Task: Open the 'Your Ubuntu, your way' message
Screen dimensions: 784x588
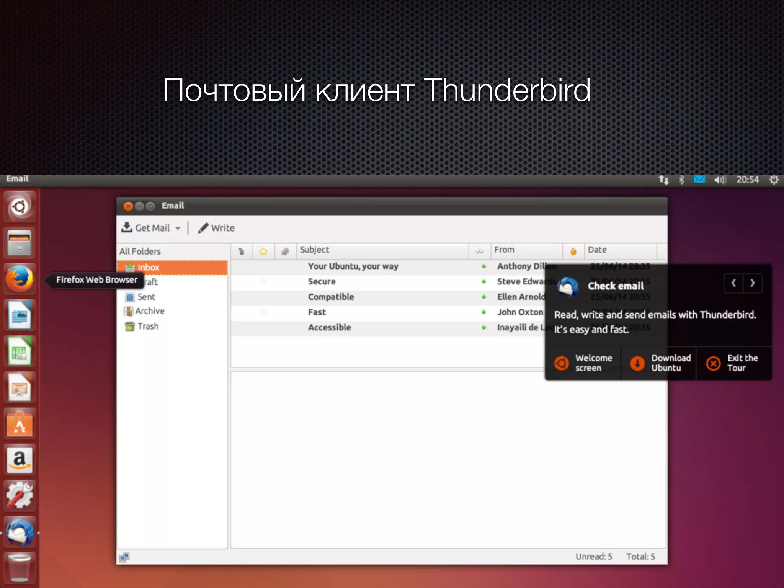Action: pos(353,266)
